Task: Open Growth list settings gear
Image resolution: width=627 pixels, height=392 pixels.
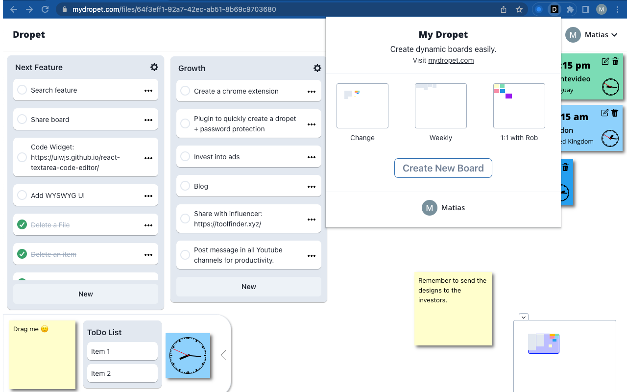Action: pyautogui.click(x=317, y=68)
